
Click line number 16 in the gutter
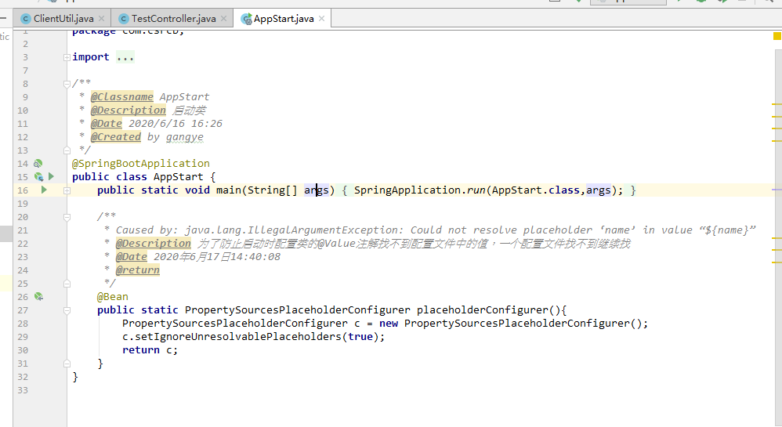[23, 190]
